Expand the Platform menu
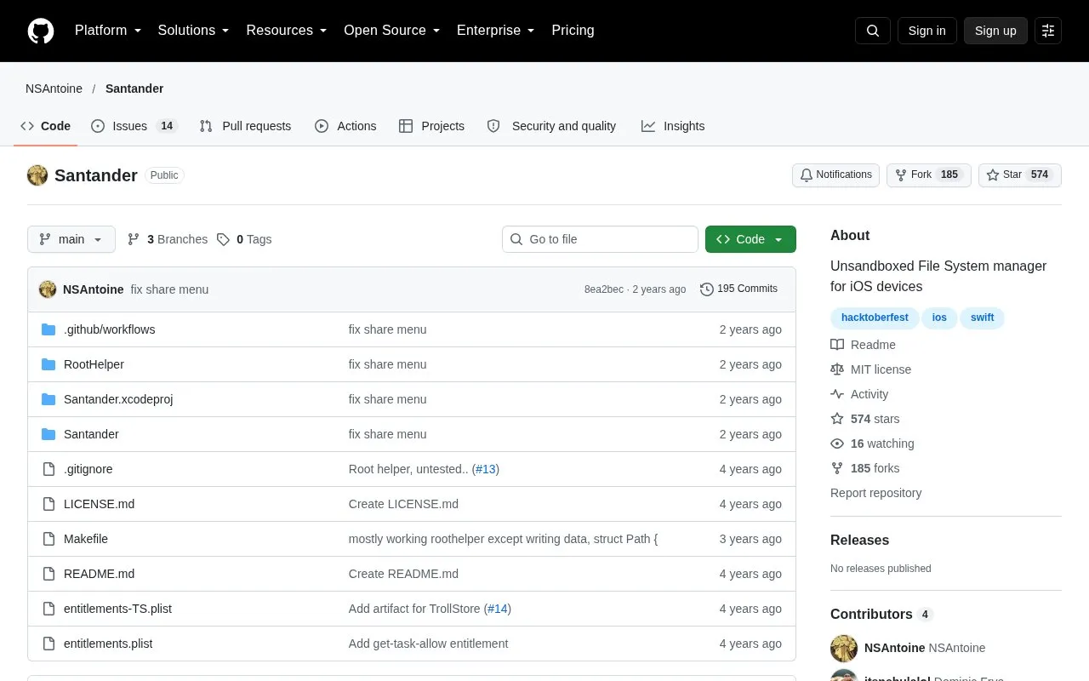 click(x=108, y=31)
